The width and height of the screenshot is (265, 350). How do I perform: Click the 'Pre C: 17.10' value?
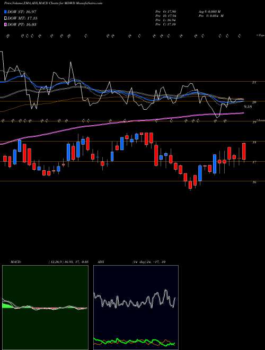point(166,24)
